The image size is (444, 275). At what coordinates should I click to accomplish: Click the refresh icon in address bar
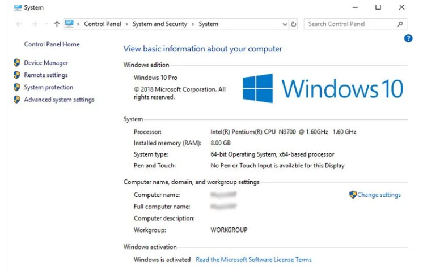(294, 24)
